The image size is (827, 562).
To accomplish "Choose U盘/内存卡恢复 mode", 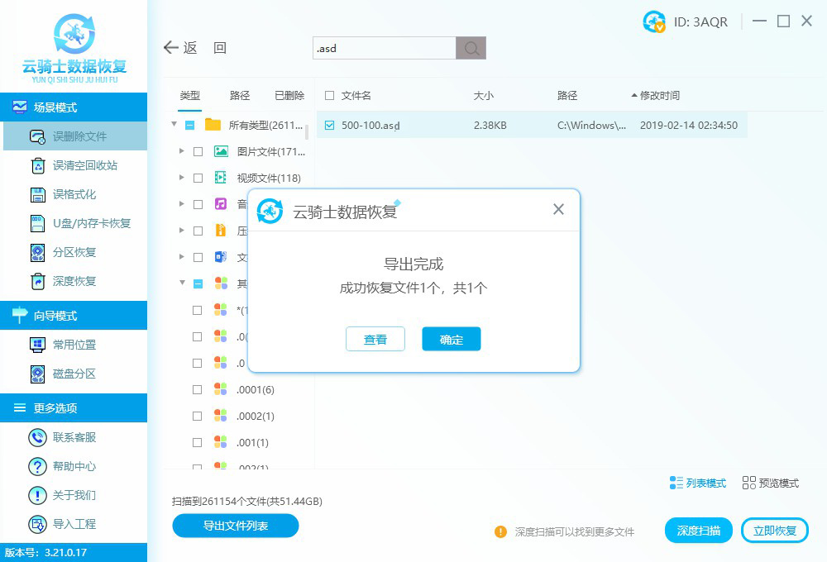I will coord(74,222).
